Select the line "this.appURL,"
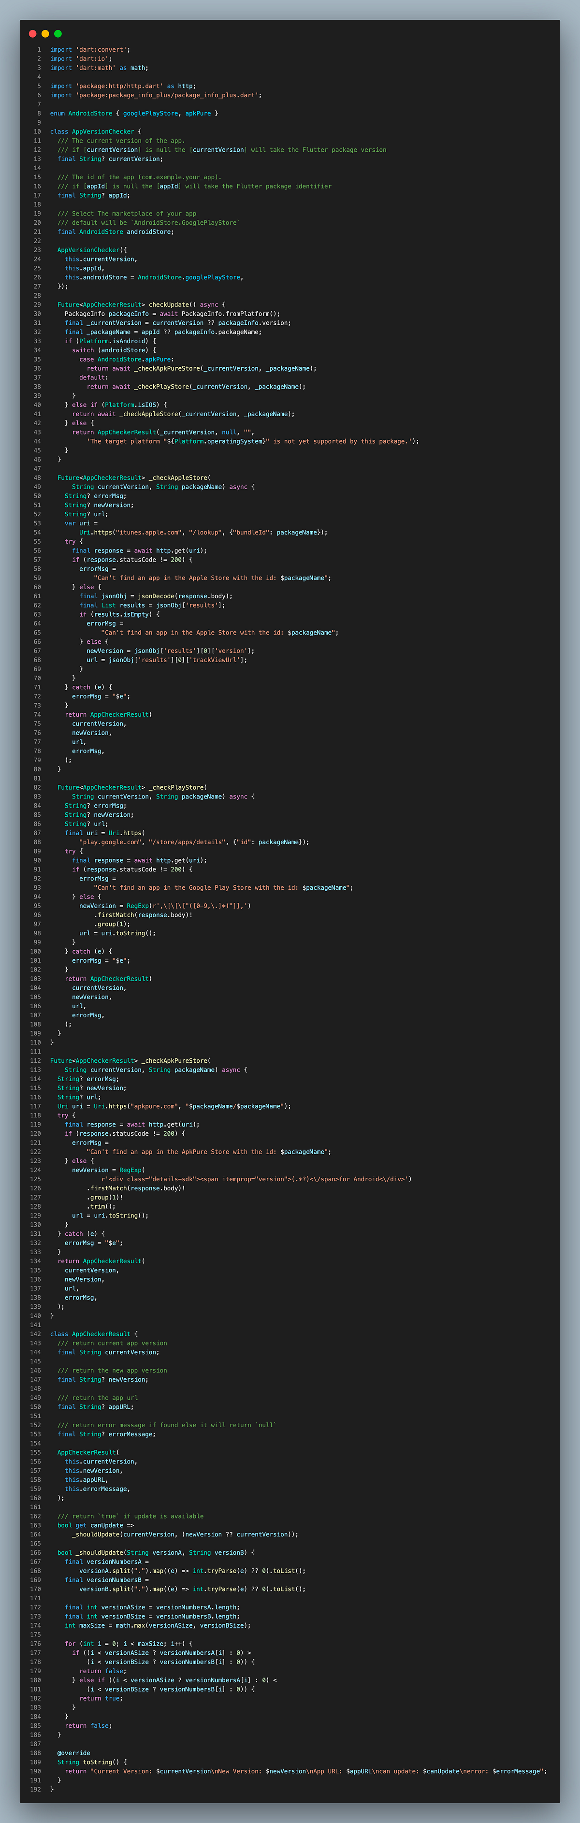The image size is (580, 1823). pyautogui.click(x=87, y=1480)
